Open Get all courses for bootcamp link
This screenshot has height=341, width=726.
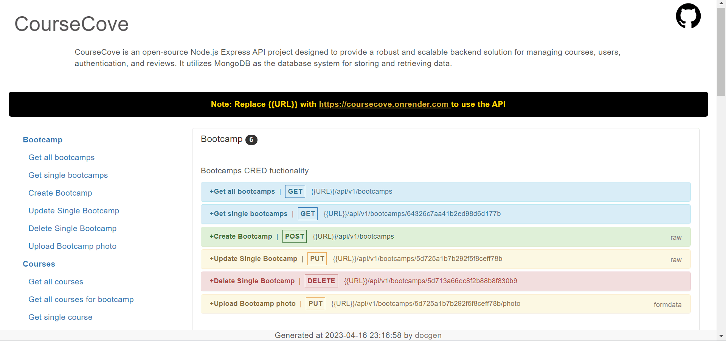(81, 299)
